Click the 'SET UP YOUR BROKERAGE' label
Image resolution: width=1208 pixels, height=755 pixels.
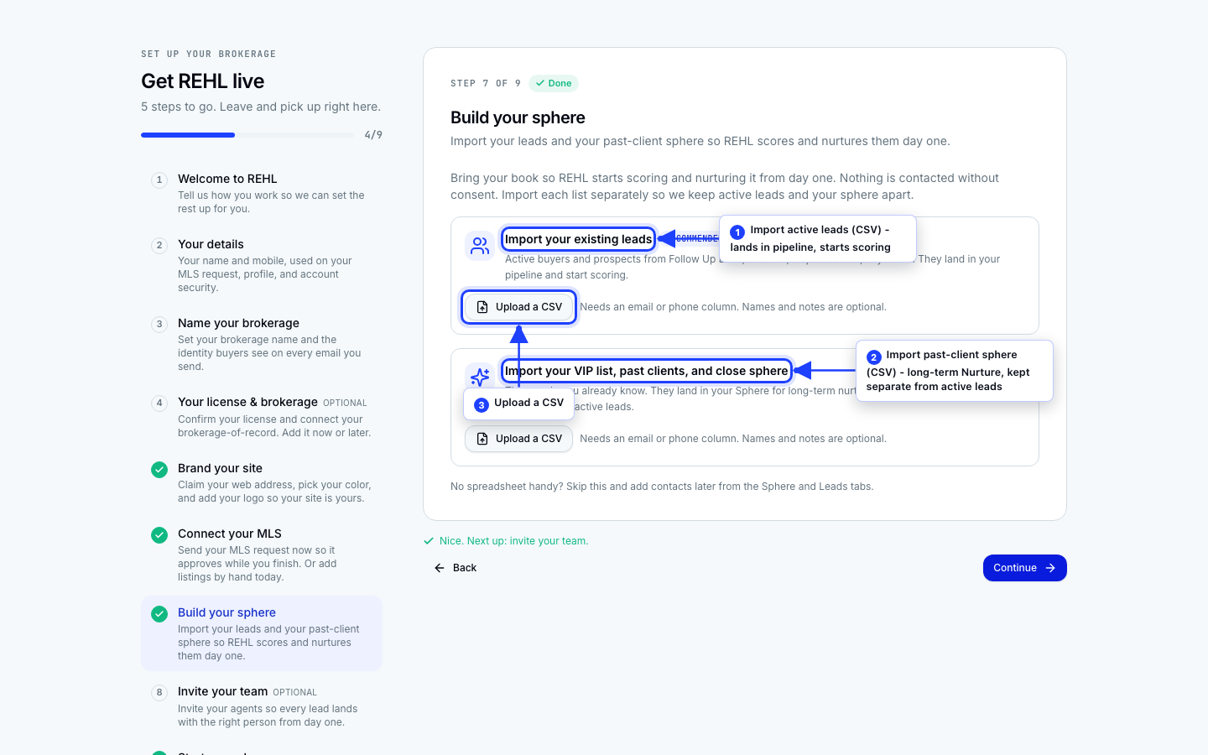(x=209, y=54)
